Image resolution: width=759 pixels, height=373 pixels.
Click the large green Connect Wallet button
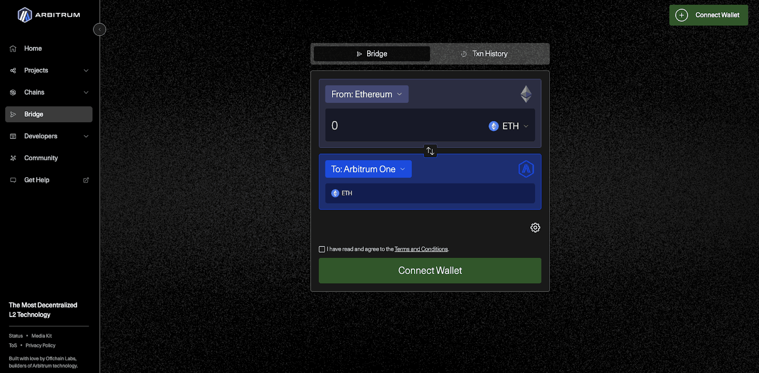[430, 271]
